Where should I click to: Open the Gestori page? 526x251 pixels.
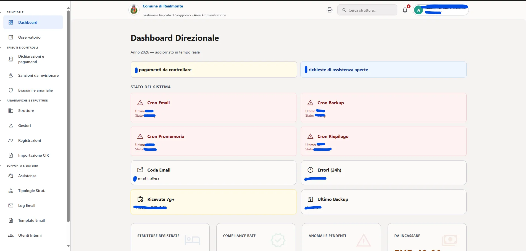pyautogui.click(x=33, y=126)
